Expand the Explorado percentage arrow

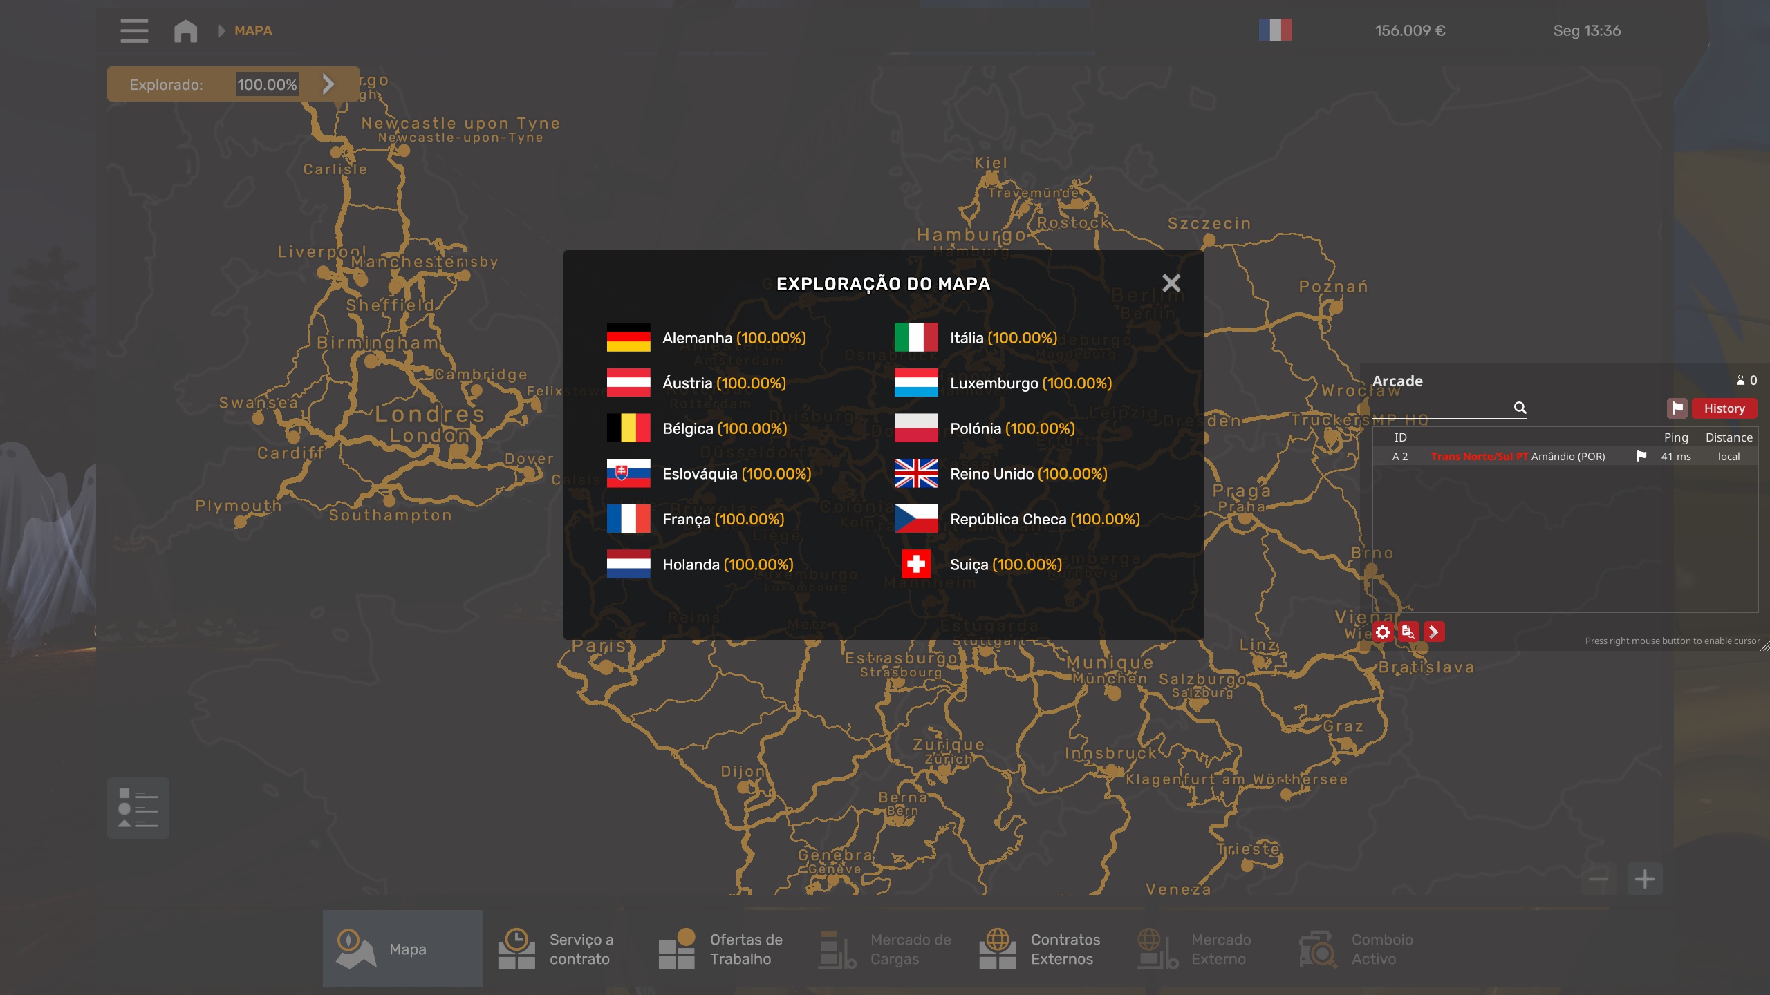point(328,84)
